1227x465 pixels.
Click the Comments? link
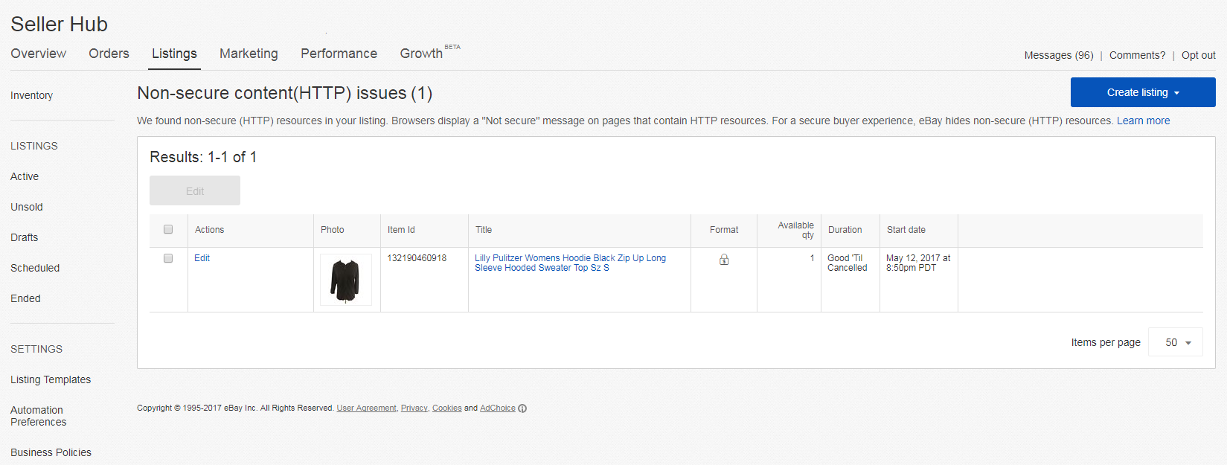(x=1137, y=55)
